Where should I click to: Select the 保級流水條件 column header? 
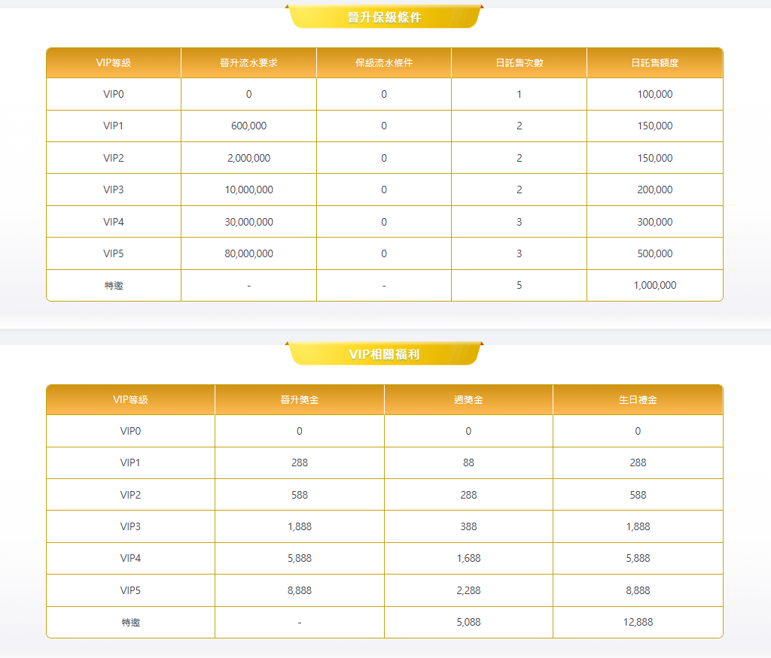[x=384, y=63]
